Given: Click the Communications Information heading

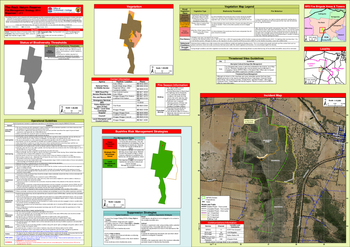Looking at the screenshot, I should click(222, 223).
